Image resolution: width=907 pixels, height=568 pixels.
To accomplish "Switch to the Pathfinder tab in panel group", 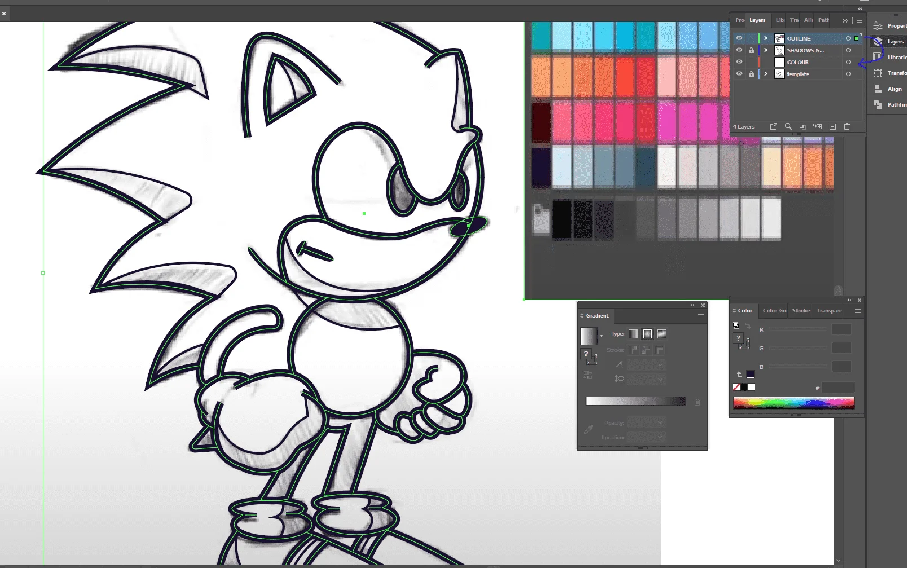I will point(824,20).
